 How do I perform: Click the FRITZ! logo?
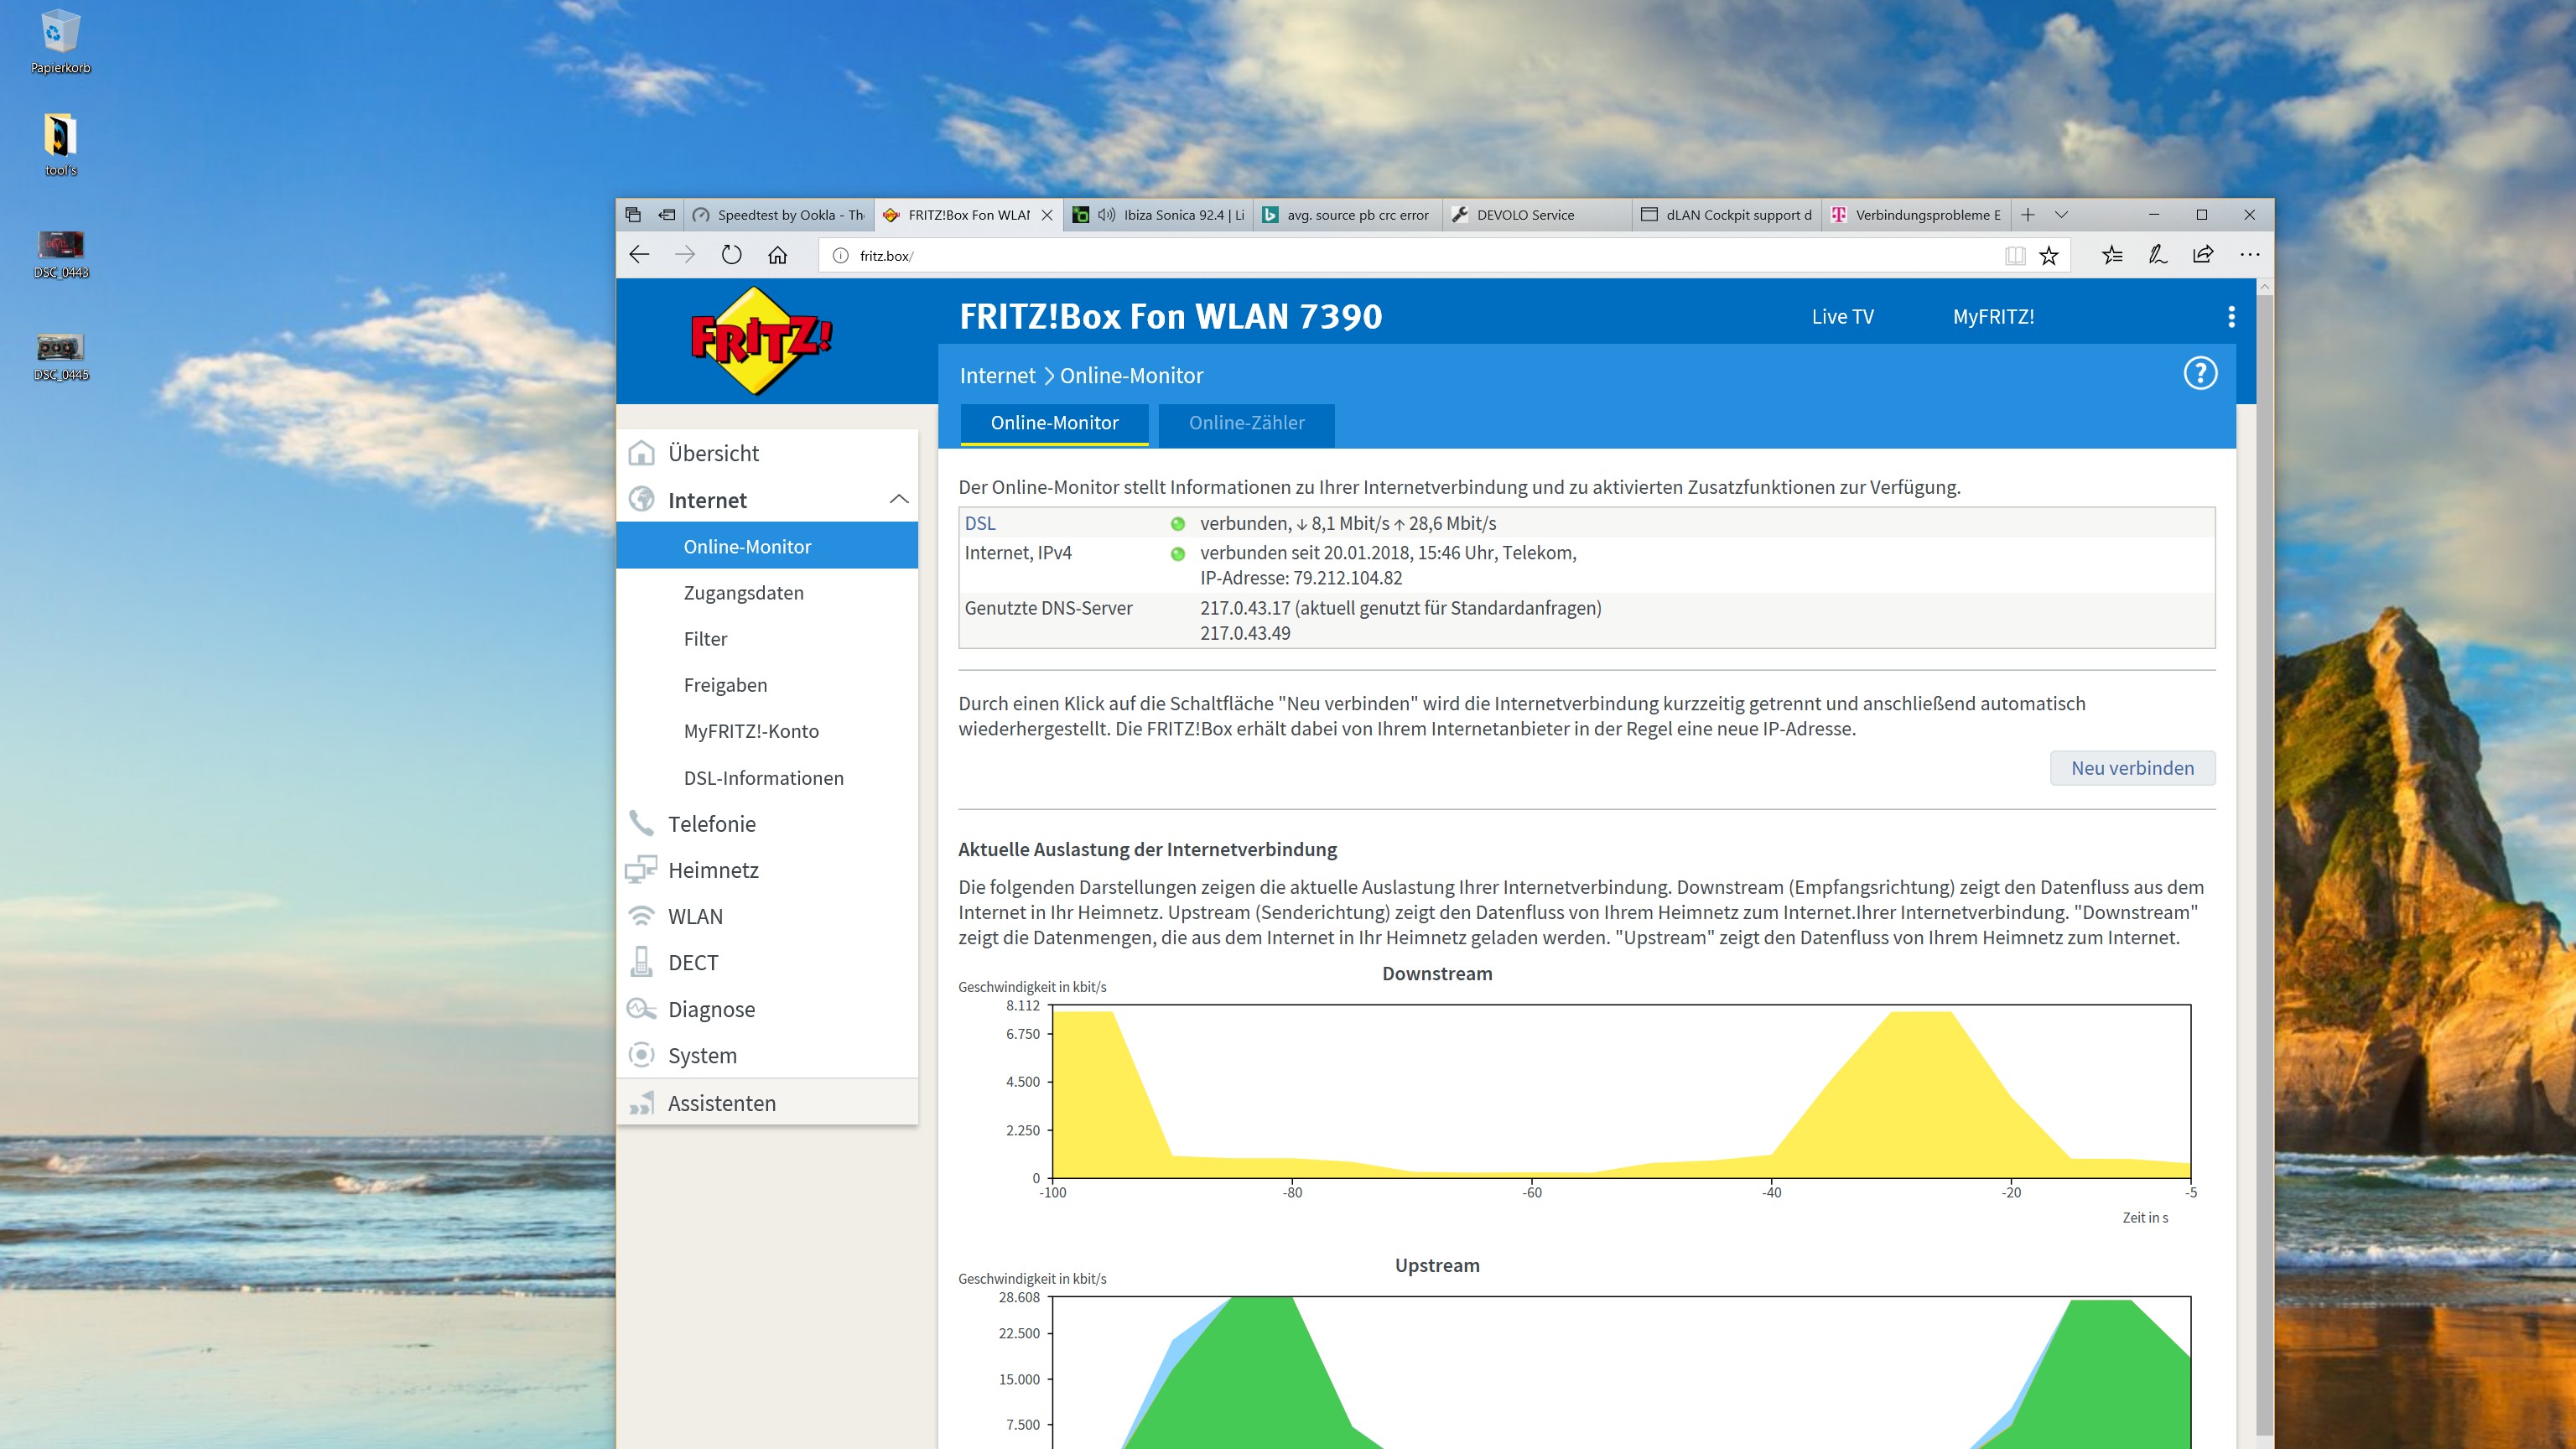pyautogui.click(x=760, y=340)
